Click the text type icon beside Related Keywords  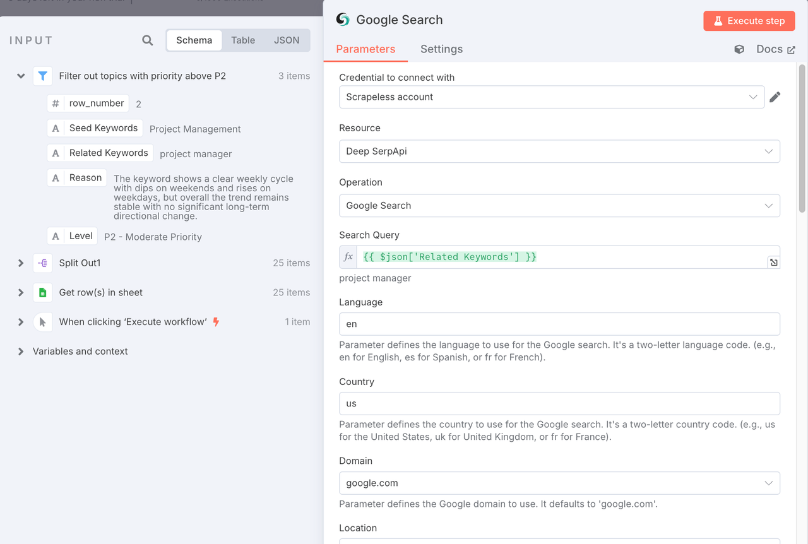click(56, 153)
